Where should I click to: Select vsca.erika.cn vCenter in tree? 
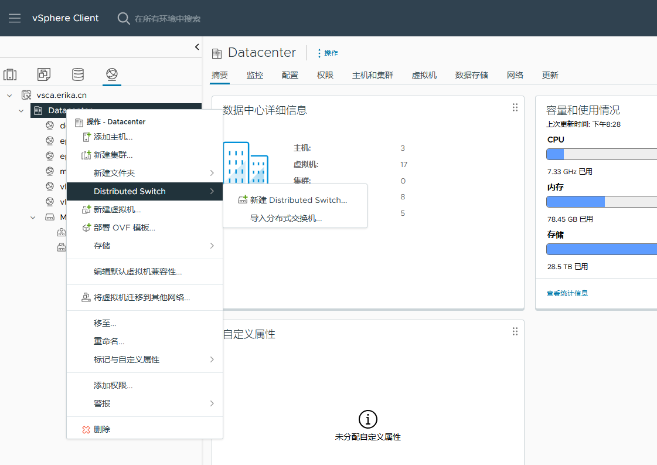coord(62,95)
